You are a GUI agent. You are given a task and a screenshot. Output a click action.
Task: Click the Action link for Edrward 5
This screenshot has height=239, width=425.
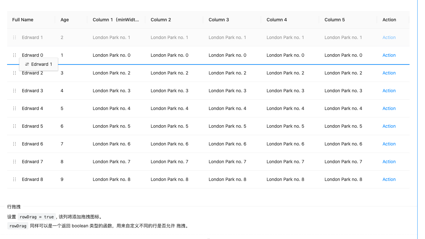[389, 126]
